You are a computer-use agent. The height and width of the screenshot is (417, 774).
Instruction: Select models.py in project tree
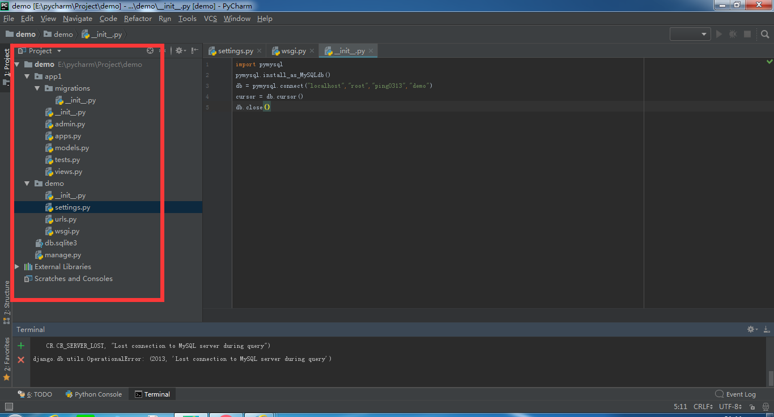(x=67, y=148)
